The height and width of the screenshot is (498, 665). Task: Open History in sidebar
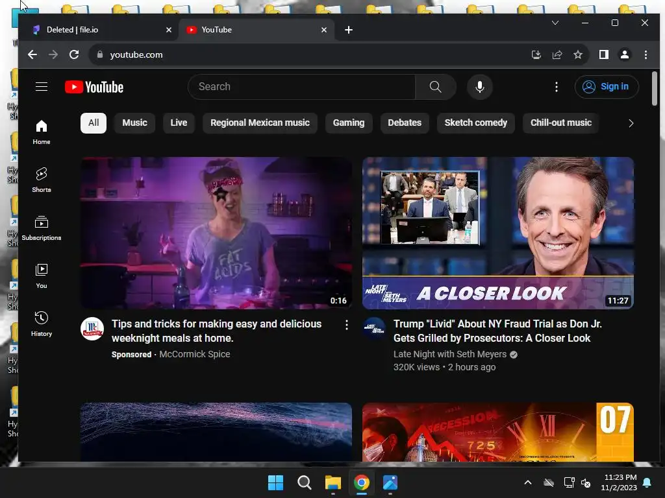point(42,324)
